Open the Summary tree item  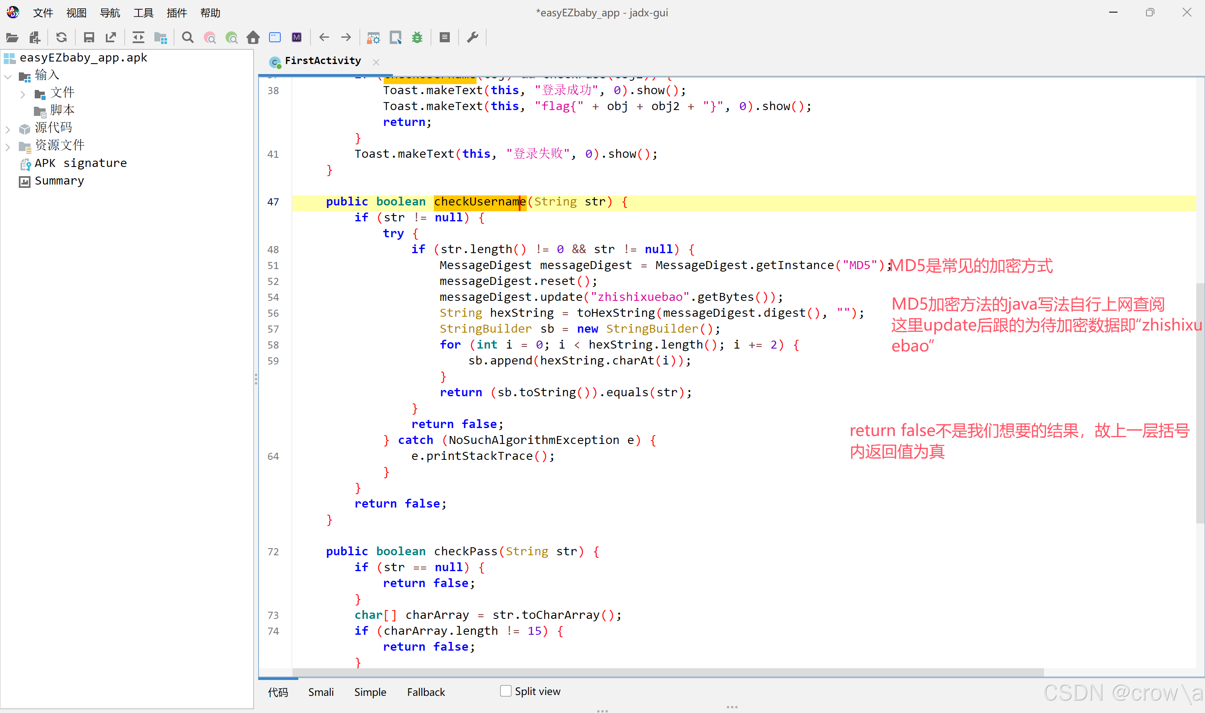pos(59,181)
